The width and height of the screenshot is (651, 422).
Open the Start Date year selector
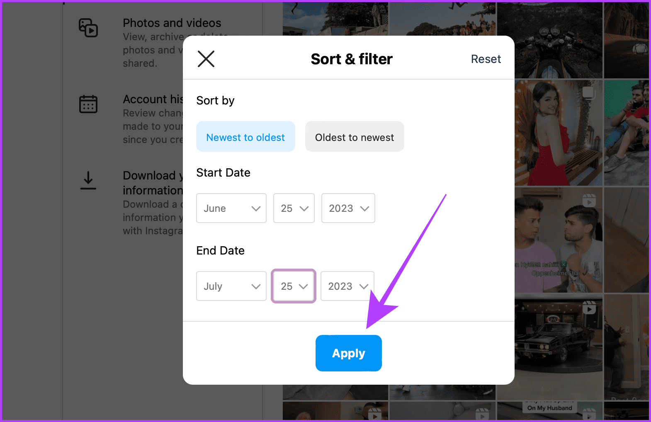click(x=348, y=208)
